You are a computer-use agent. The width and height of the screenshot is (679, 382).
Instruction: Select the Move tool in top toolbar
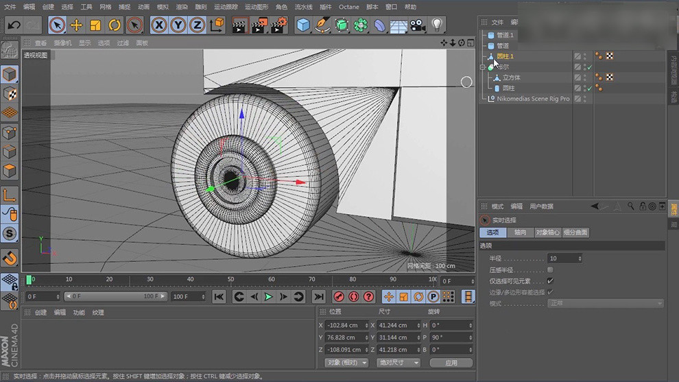point(76,25)
